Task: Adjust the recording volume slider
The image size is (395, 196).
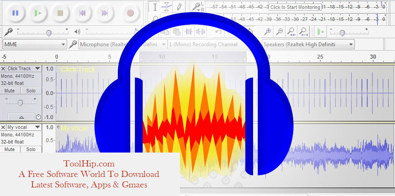Action: click(49, 33)
